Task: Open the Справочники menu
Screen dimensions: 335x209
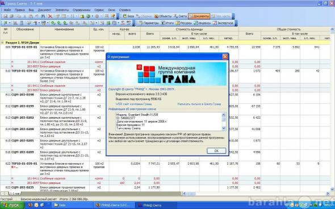Action: 81,10
